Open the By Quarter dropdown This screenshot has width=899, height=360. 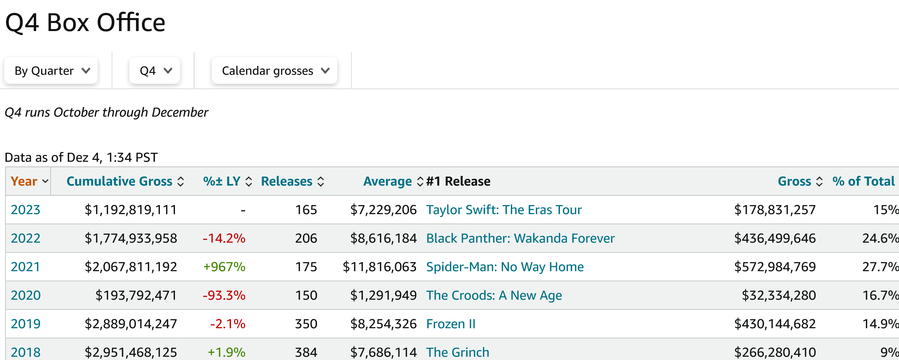pyautogui.click(x=51, y=71)
